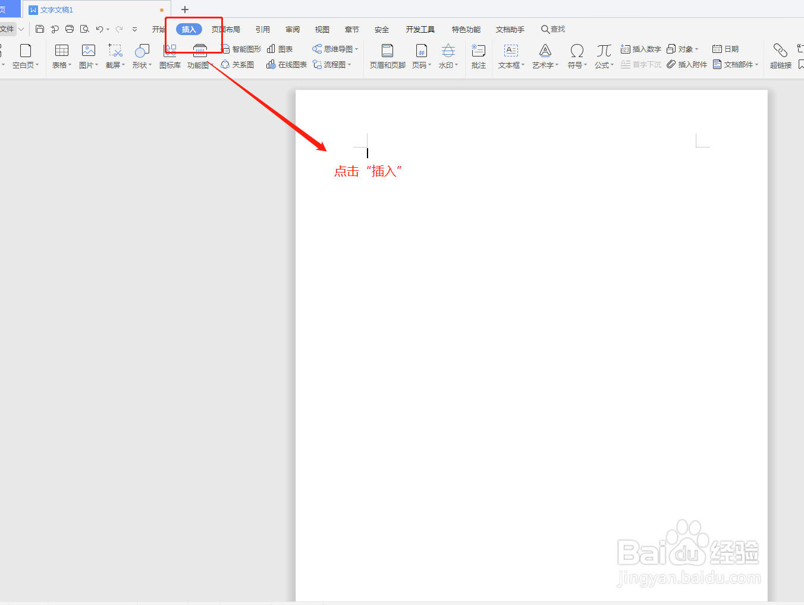Insert a Comment (批注)

pyautogui.click(x=479, y=57)
